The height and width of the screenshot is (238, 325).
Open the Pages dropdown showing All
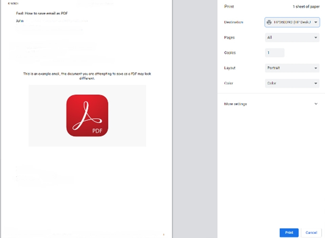[x=292, y=38]
